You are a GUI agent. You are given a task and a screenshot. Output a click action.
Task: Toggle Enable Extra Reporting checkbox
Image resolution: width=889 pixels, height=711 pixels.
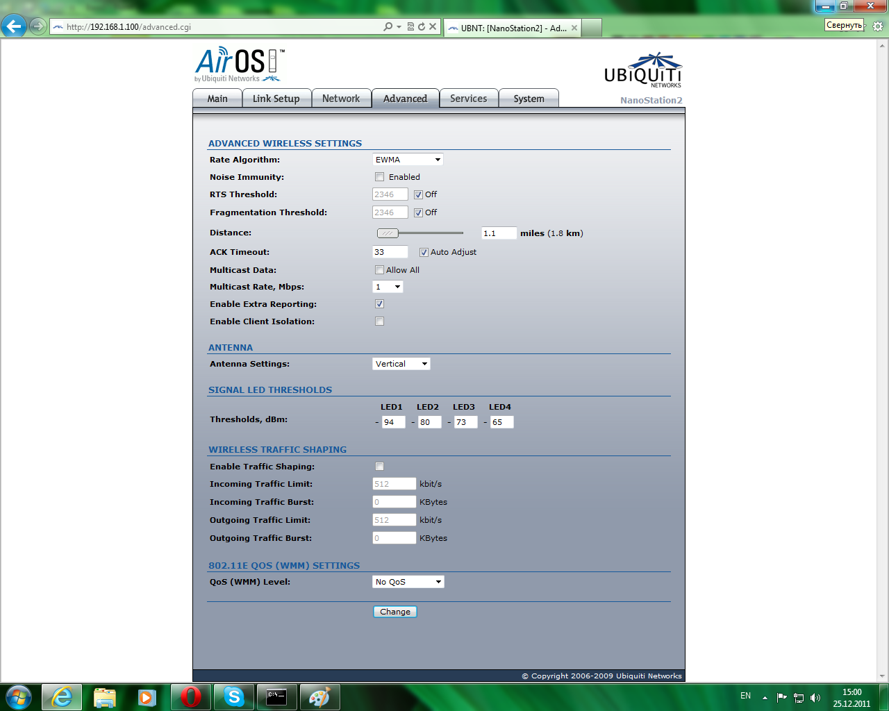tap(379, 304)
